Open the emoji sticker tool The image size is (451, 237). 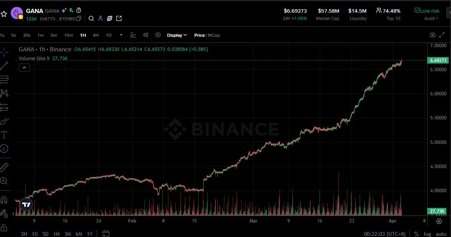(x=4, y=149)
